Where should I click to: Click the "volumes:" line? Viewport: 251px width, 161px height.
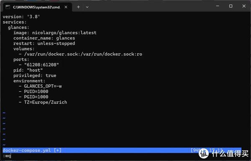[x=24, y=49]
